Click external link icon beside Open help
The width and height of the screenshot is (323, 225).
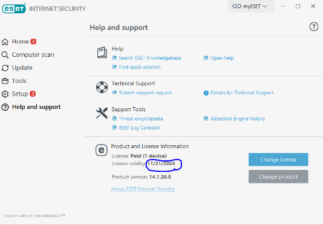[x=206, y=58]
